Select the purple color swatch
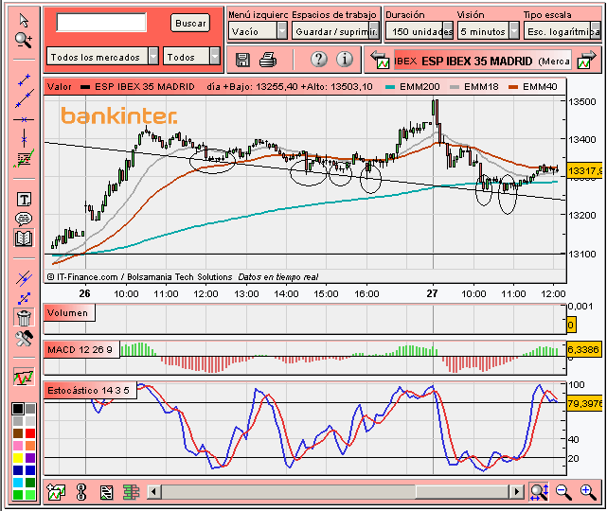 pos(30,458)
